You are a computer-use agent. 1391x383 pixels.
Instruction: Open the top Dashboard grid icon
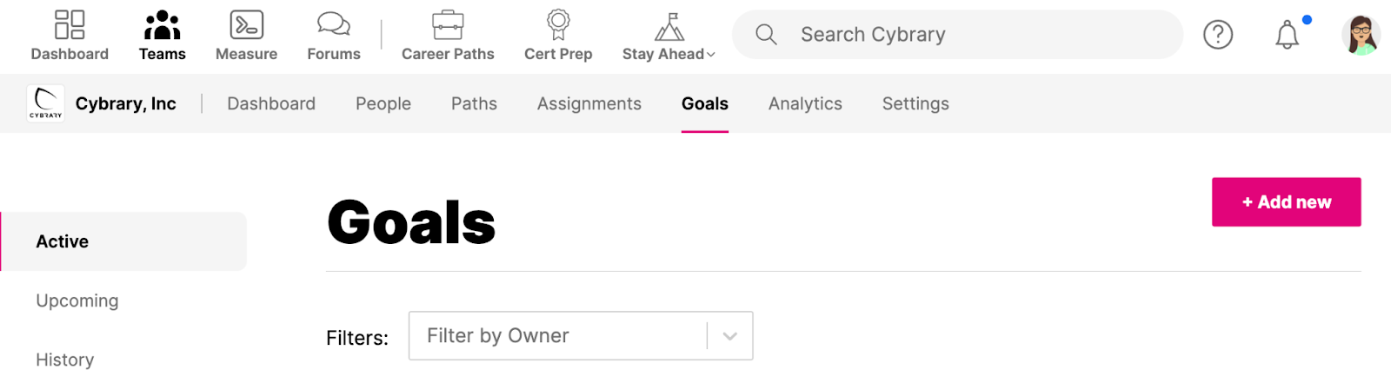click(x=70, y=24)
